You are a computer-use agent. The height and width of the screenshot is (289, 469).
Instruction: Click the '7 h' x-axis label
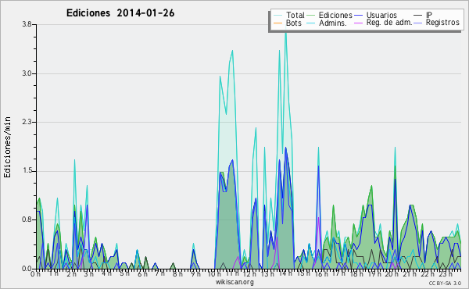pyautogui.click(x=159, y=273)
